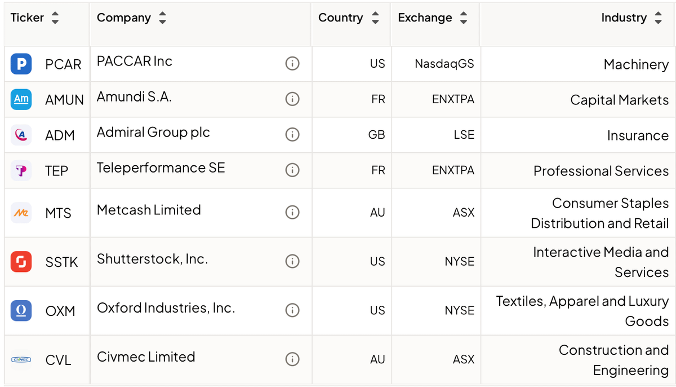Sort table by Ticker column
The width and height of the screenshot is (676, 387).
(55, 18)
